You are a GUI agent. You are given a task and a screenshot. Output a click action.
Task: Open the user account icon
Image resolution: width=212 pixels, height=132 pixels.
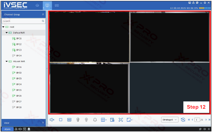pyautogui.click(x=193, y=3)
